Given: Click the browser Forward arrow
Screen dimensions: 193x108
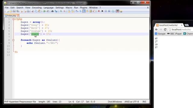Looking at the screenshot, I should coord(161,29).
